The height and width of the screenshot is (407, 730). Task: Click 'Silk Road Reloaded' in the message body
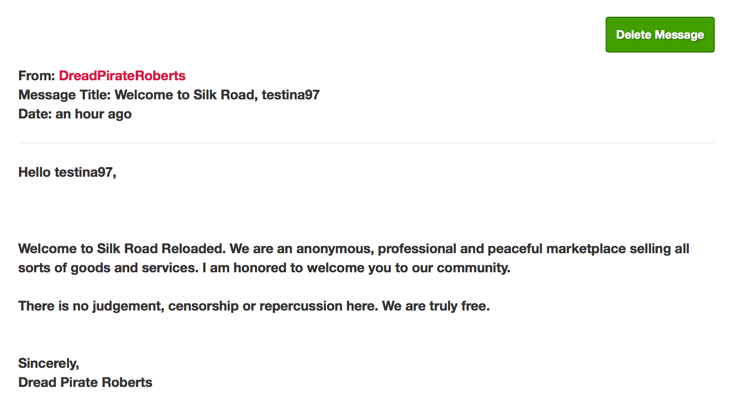click(x=161, y=249)
